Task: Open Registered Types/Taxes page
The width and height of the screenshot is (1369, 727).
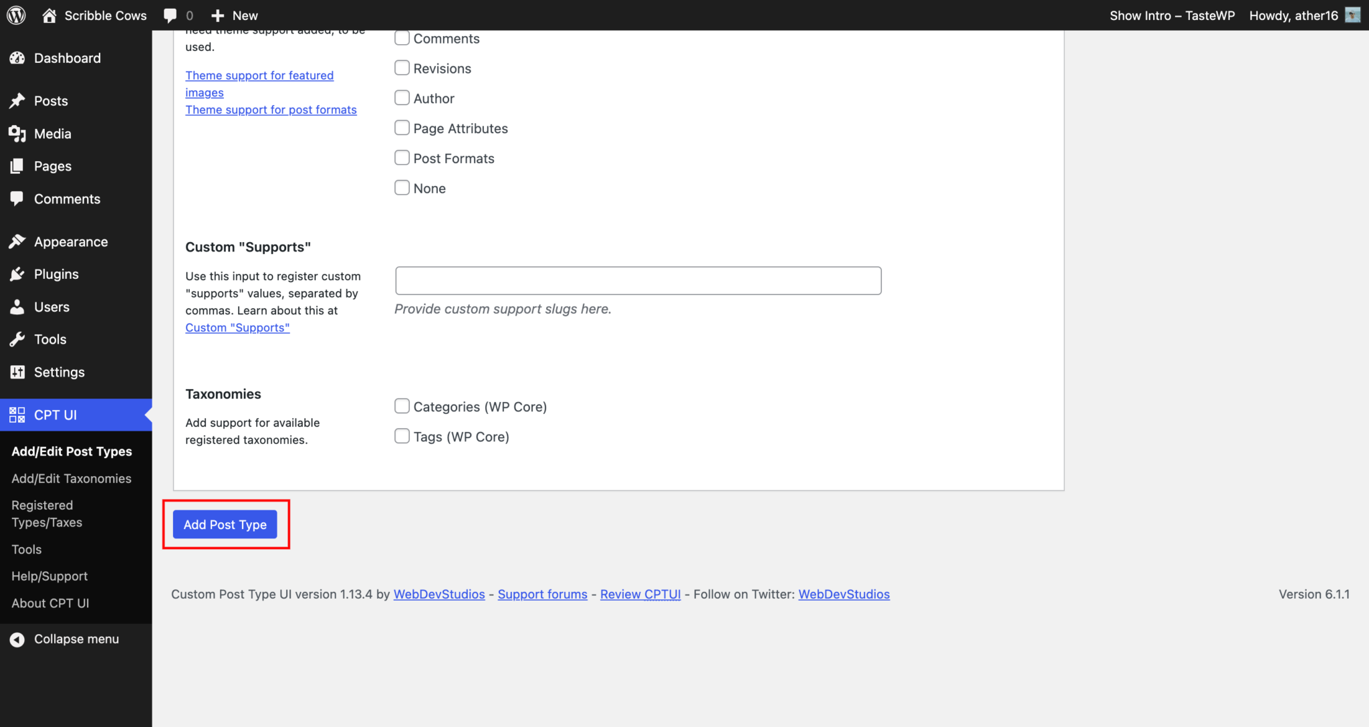Action: point(47,514)
